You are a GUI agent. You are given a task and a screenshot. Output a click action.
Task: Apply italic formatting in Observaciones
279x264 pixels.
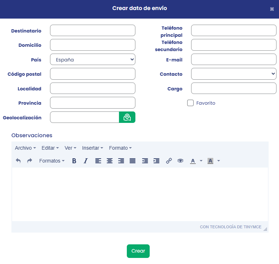tap(85, 161)
